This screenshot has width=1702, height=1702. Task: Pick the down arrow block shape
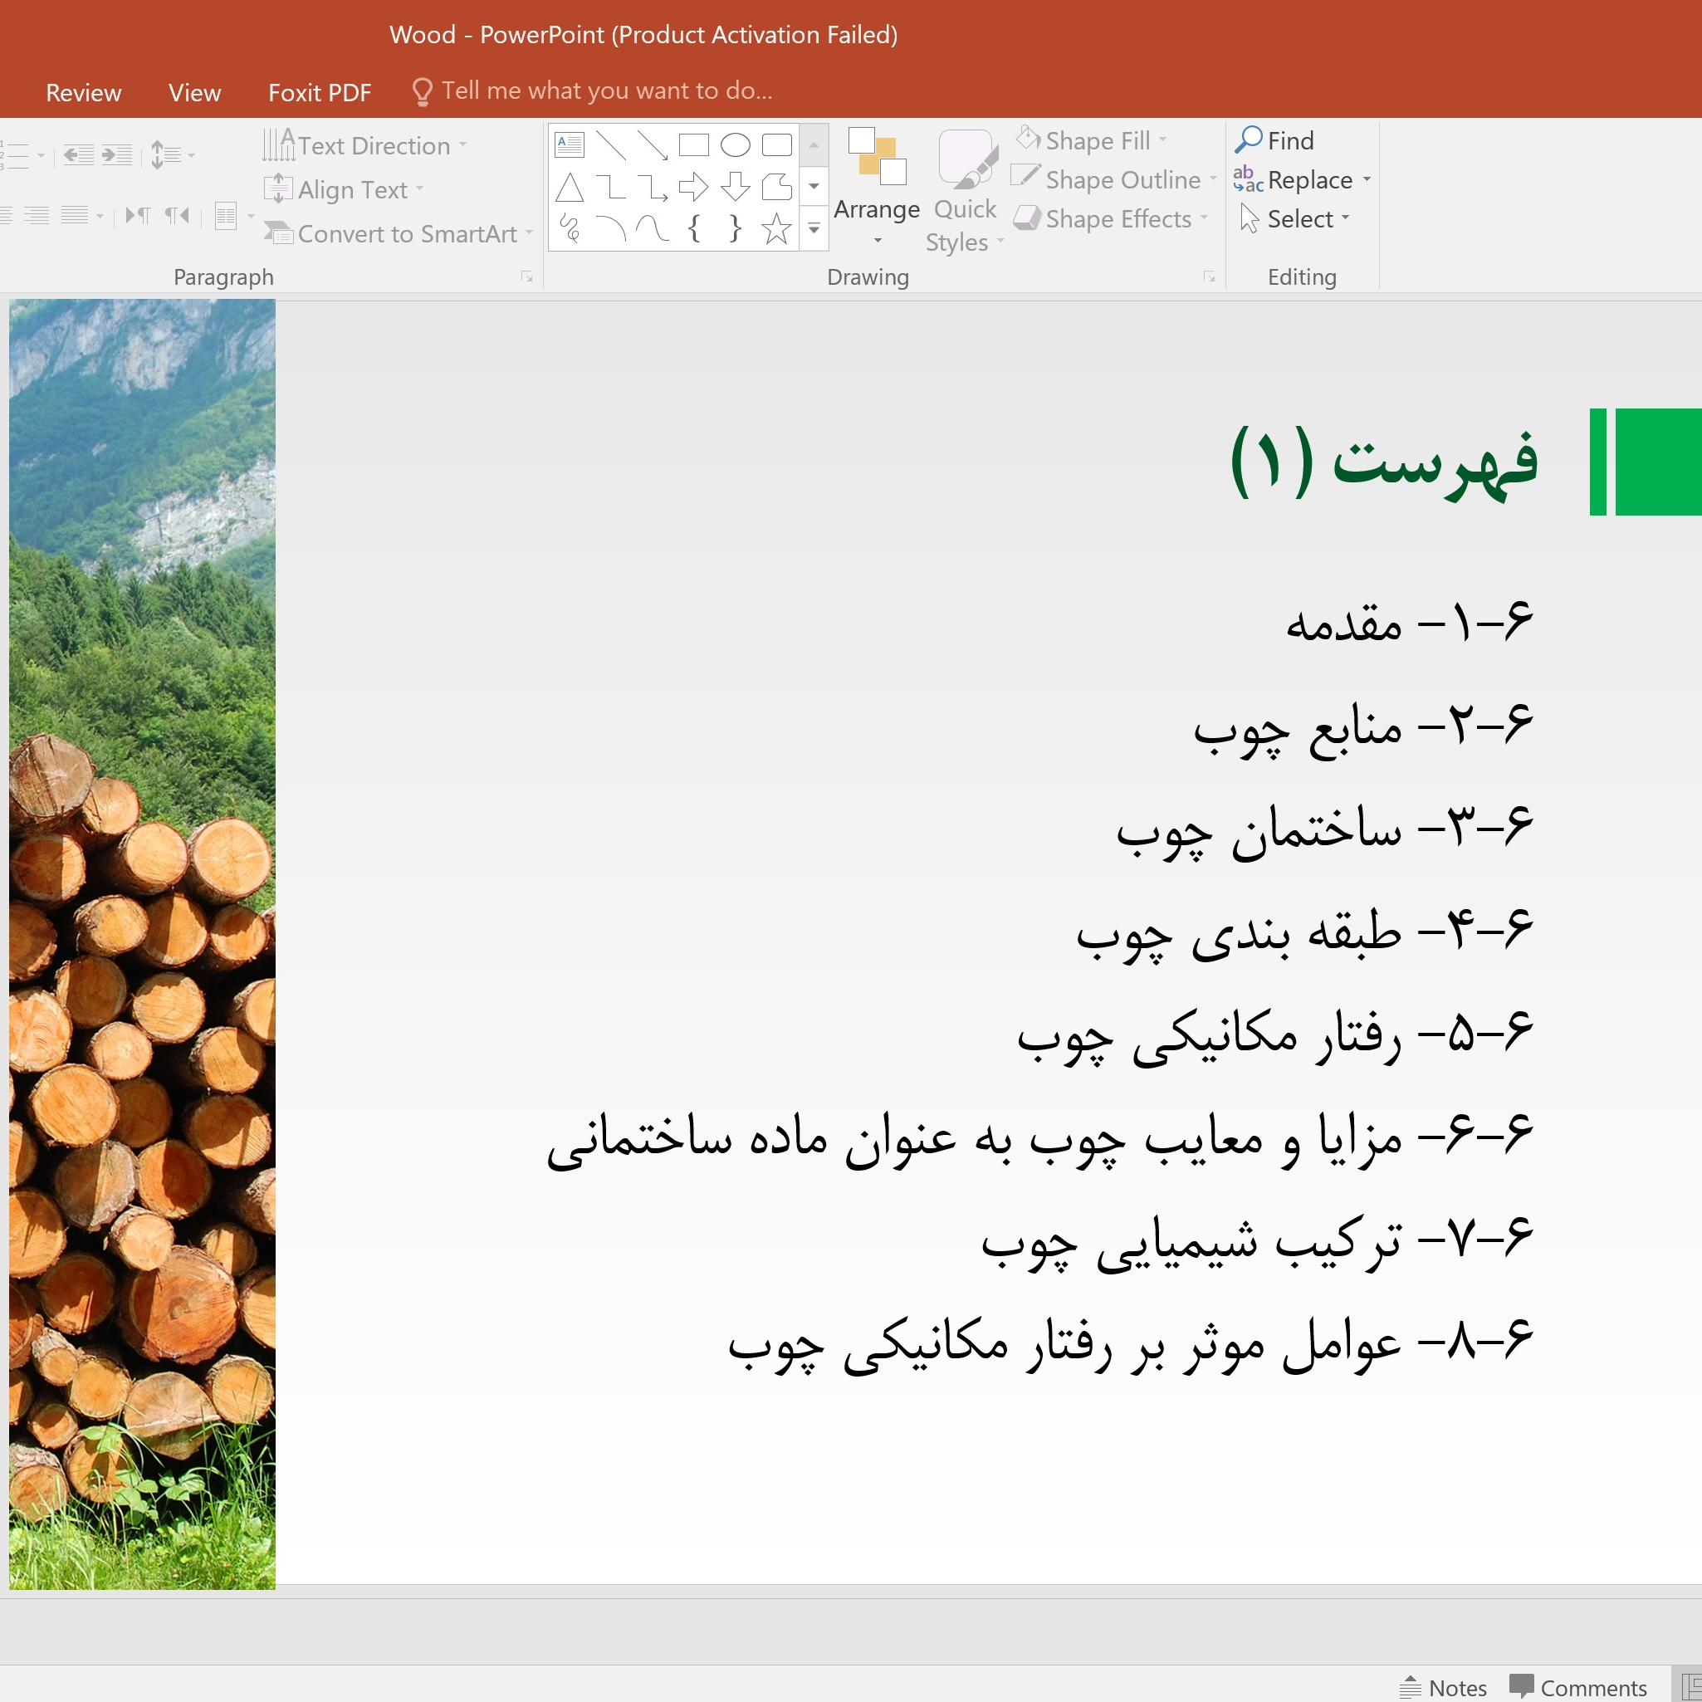(x=735, y=187)
